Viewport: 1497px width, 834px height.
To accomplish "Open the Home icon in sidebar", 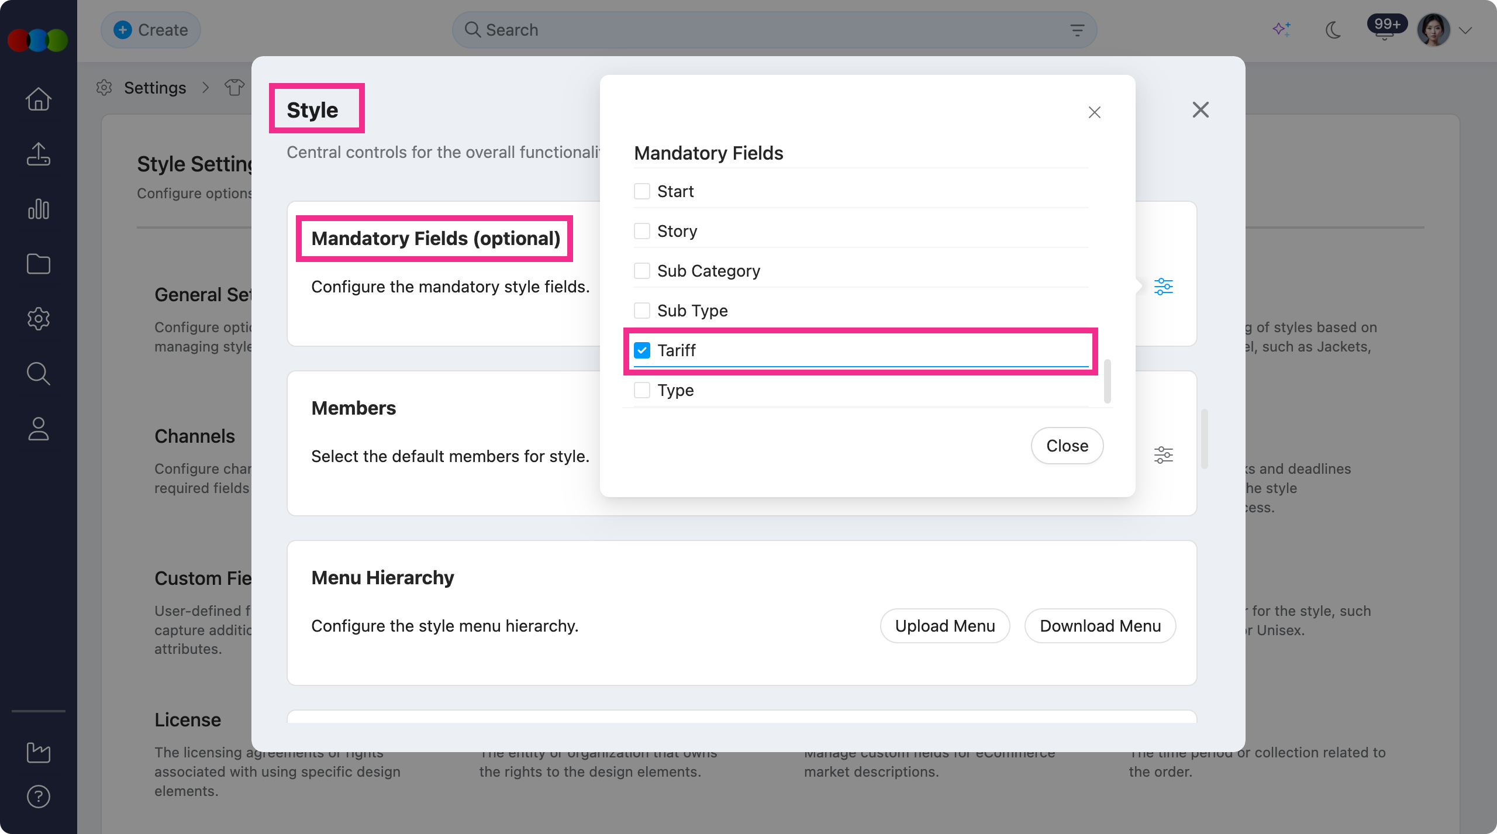I will 39,99.
